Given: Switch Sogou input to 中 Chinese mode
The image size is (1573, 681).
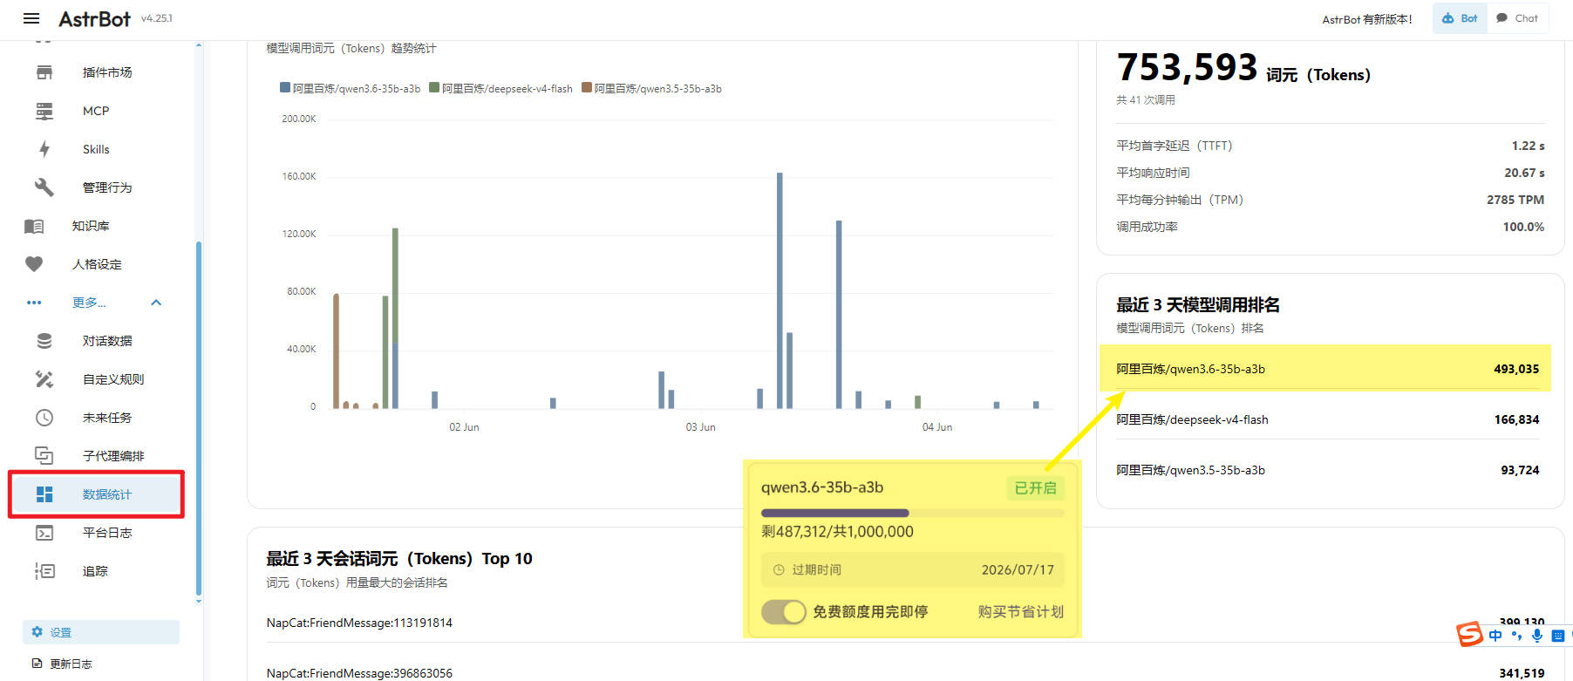Looking at the screenshot, I should tap(1496, 636).
